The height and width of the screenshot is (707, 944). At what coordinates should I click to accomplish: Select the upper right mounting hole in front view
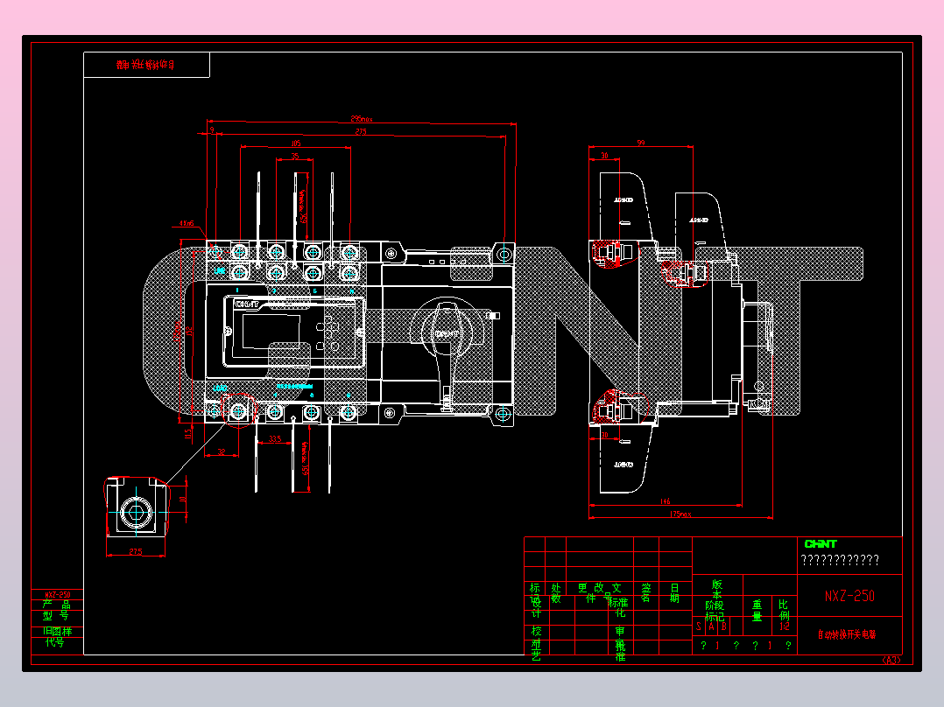coord(504,254)
